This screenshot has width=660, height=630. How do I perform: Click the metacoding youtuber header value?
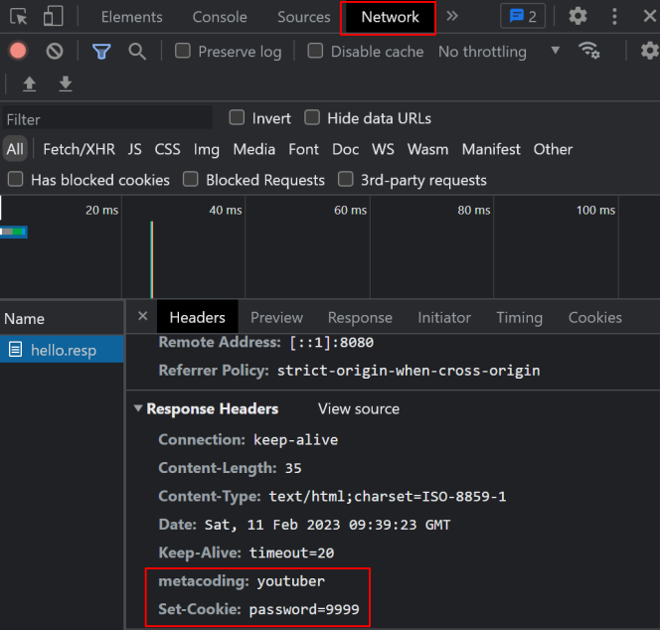coord(291,580)
